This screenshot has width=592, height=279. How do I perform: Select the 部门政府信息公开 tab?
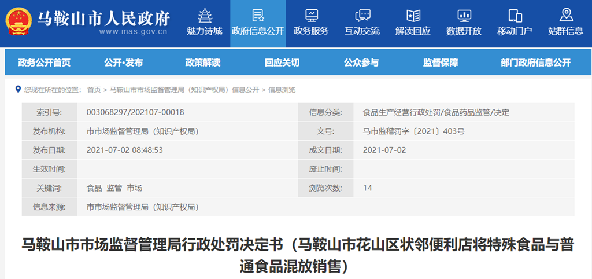pos(536,63)
